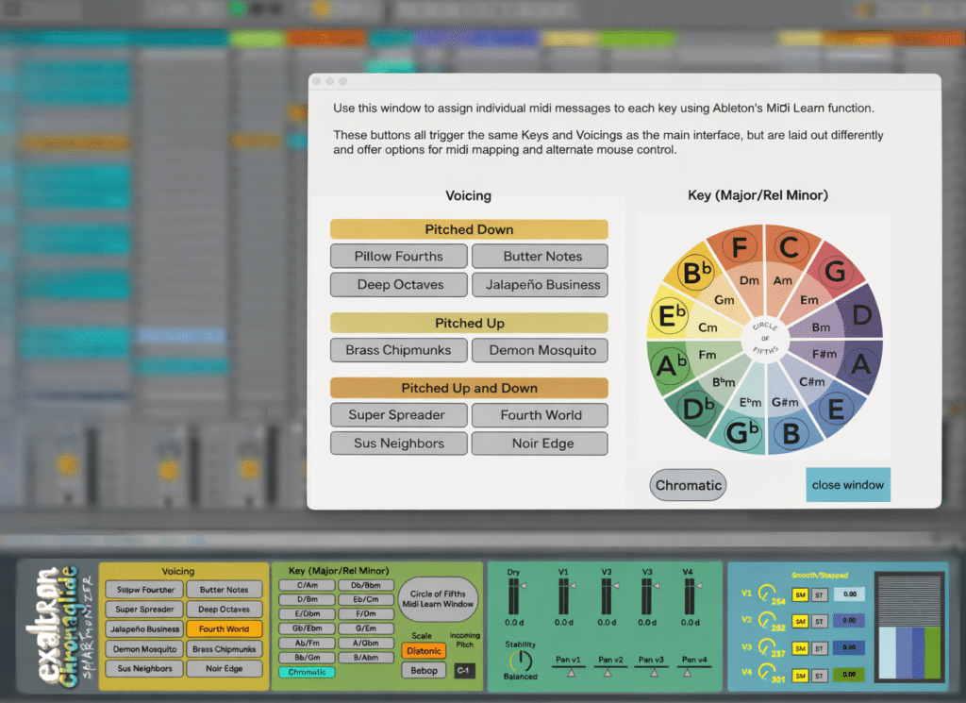The width and height of the screenshot is (966, 703).
Task: Click the Pan v2 slider handle
Action: tap(608, 673)
